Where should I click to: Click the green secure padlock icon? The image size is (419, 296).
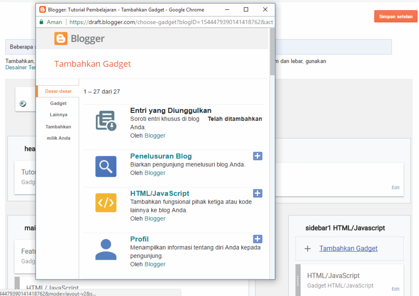(x=41, y=22)
